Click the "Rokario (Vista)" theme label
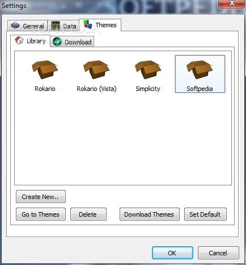This screenshot has width=246, height=265. pyautogui.click(x=96, y=89)
